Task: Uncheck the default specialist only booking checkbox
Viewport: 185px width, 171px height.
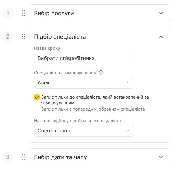Action: (x=37, y=97)
